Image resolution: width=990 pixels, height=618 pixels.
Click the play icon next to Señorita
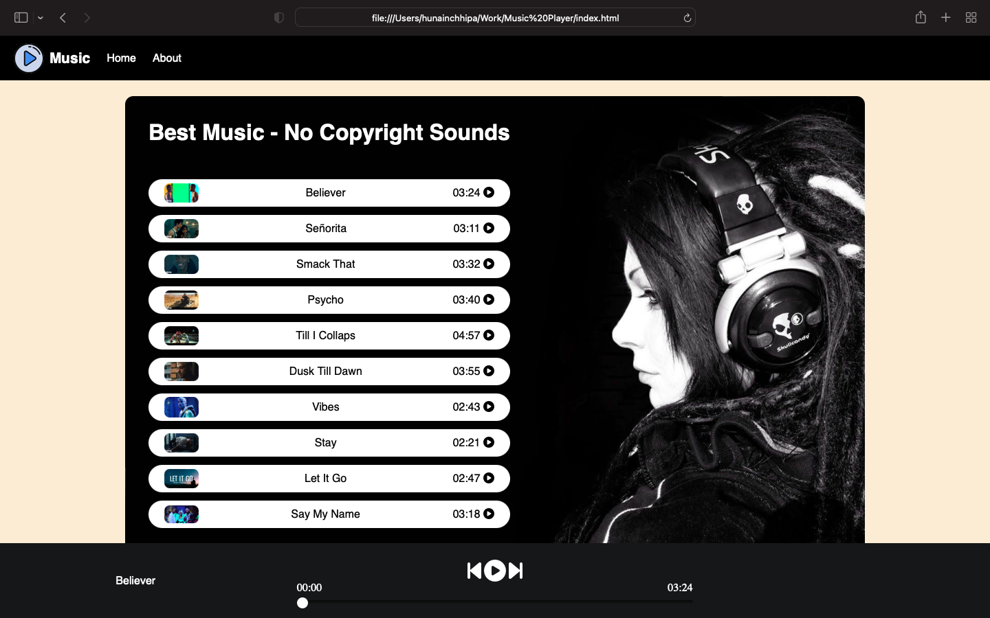point(489,229)
